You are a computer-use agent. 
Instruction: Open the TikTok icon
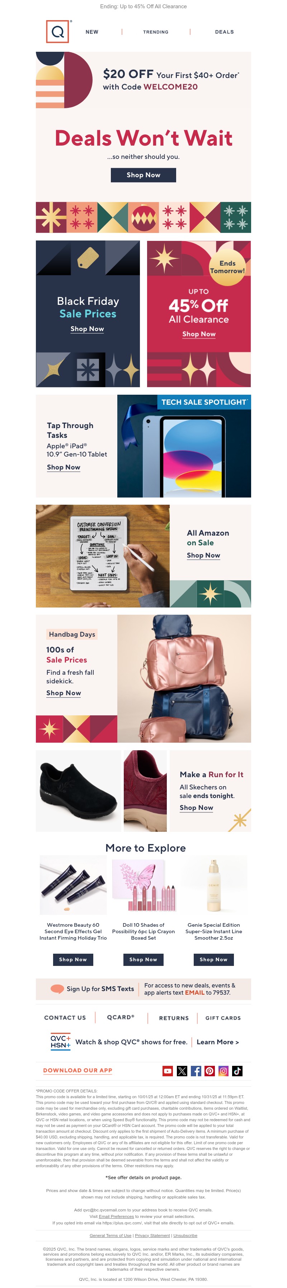[x=237, y=1071]
